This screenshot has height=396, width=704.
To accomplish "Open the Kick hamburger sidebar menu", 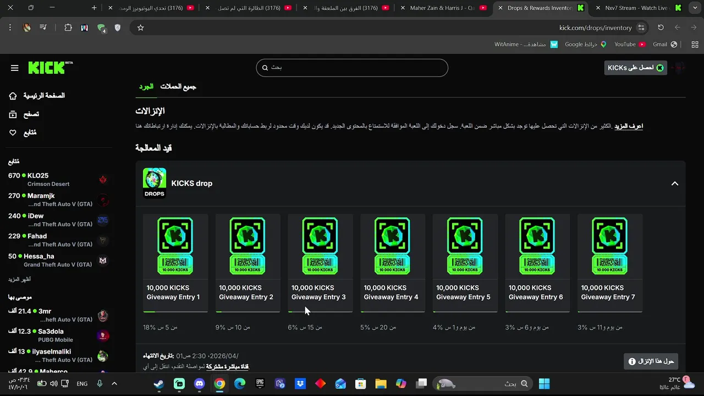I will point(14,68).
